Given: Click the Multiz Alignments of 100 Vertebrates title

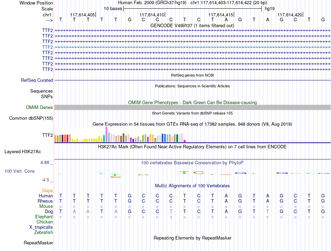Looking at the screenshot, I should point(192,186).
